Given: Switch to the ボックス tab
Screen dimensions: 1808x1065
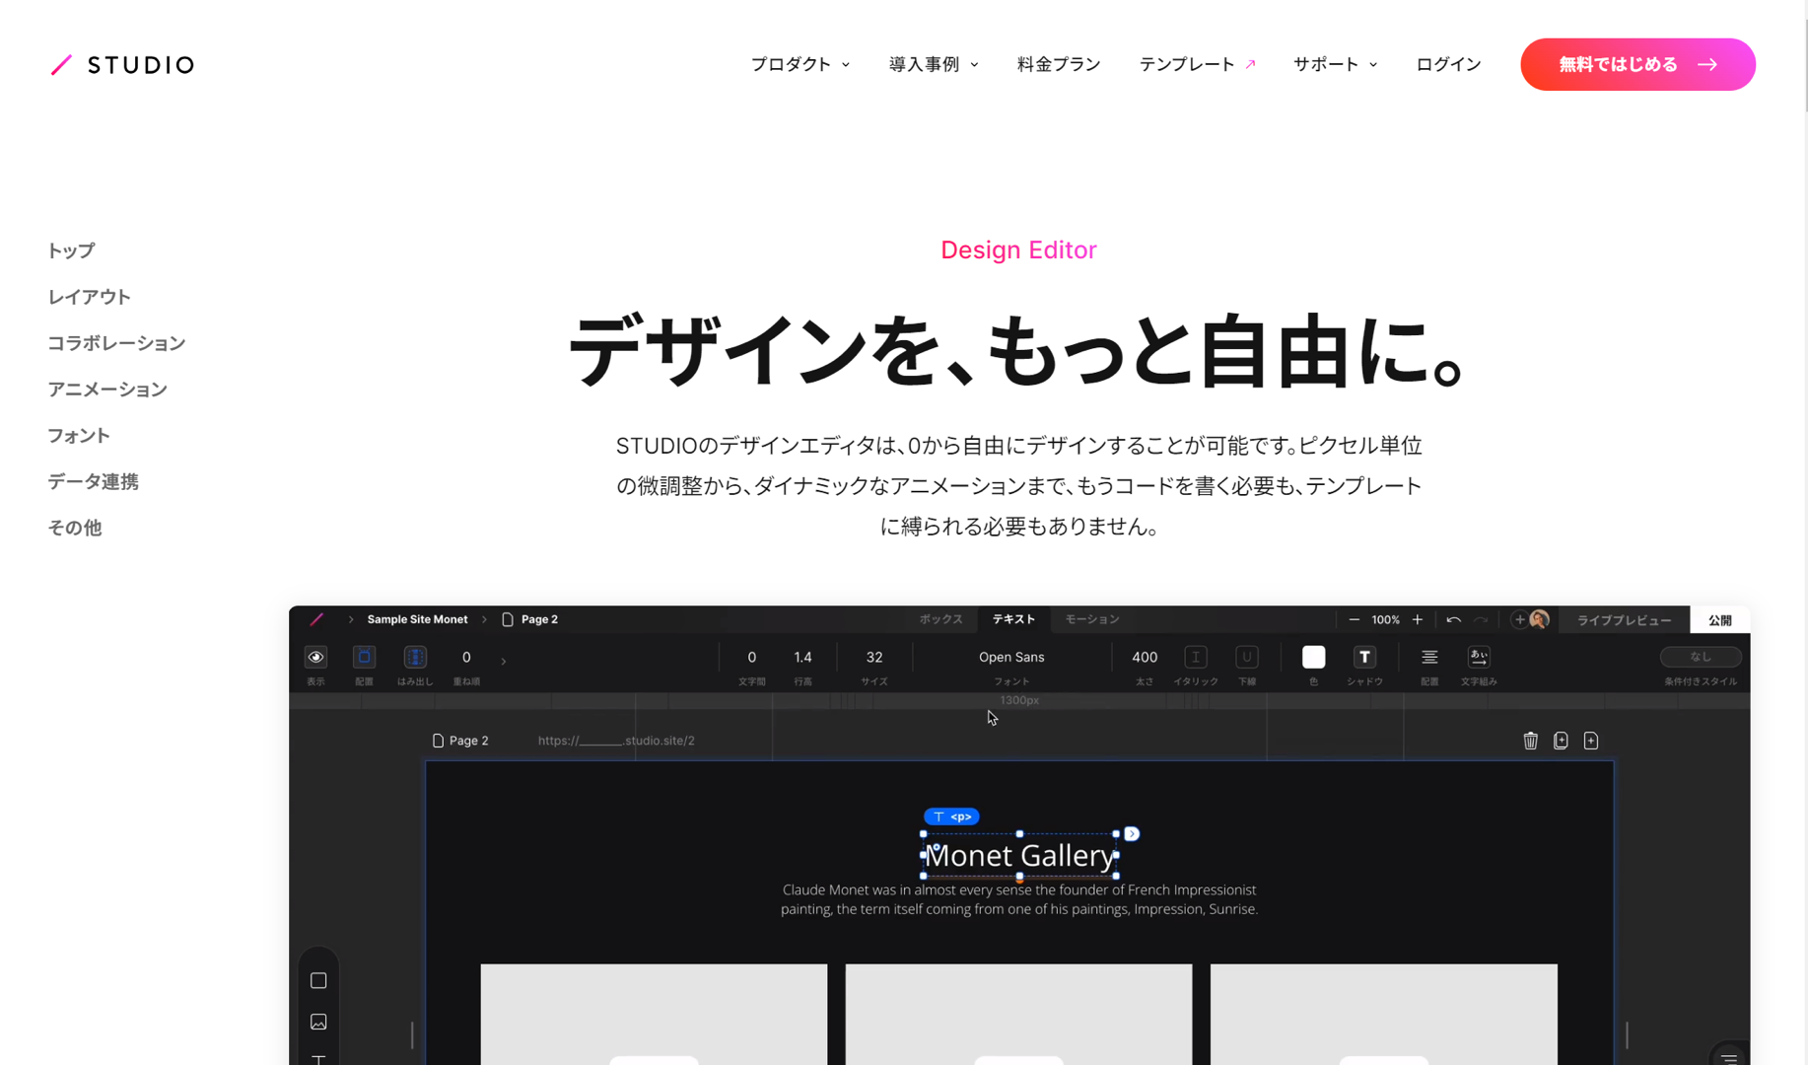Looking at the screenshot, I should (x=940, y=619).
